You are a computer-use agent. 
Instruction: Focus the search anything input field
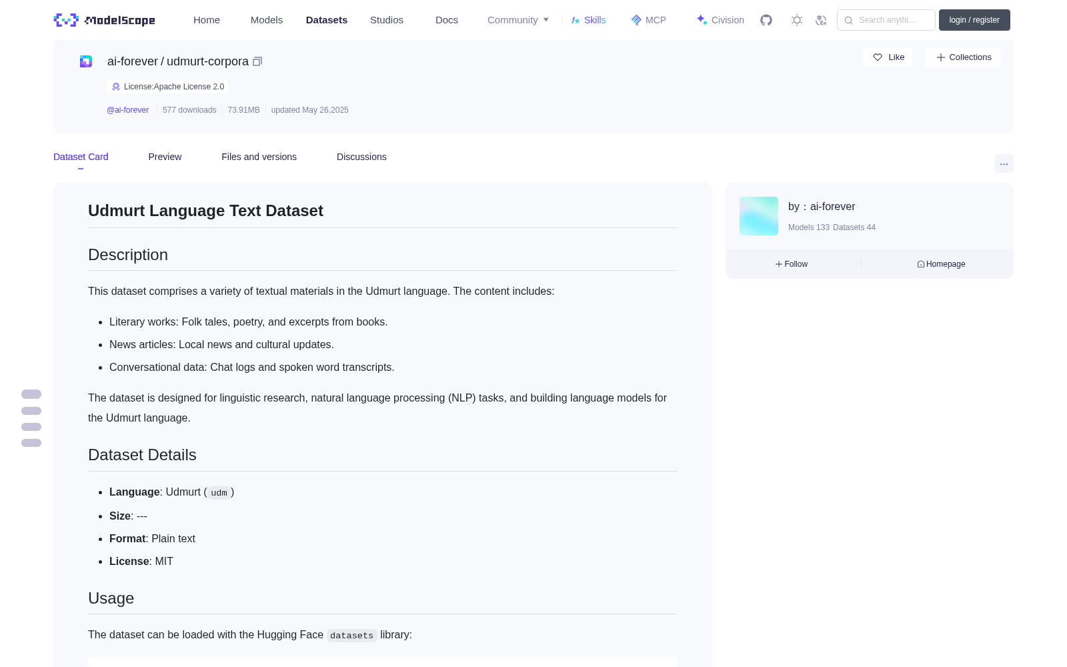pos(886,20)
